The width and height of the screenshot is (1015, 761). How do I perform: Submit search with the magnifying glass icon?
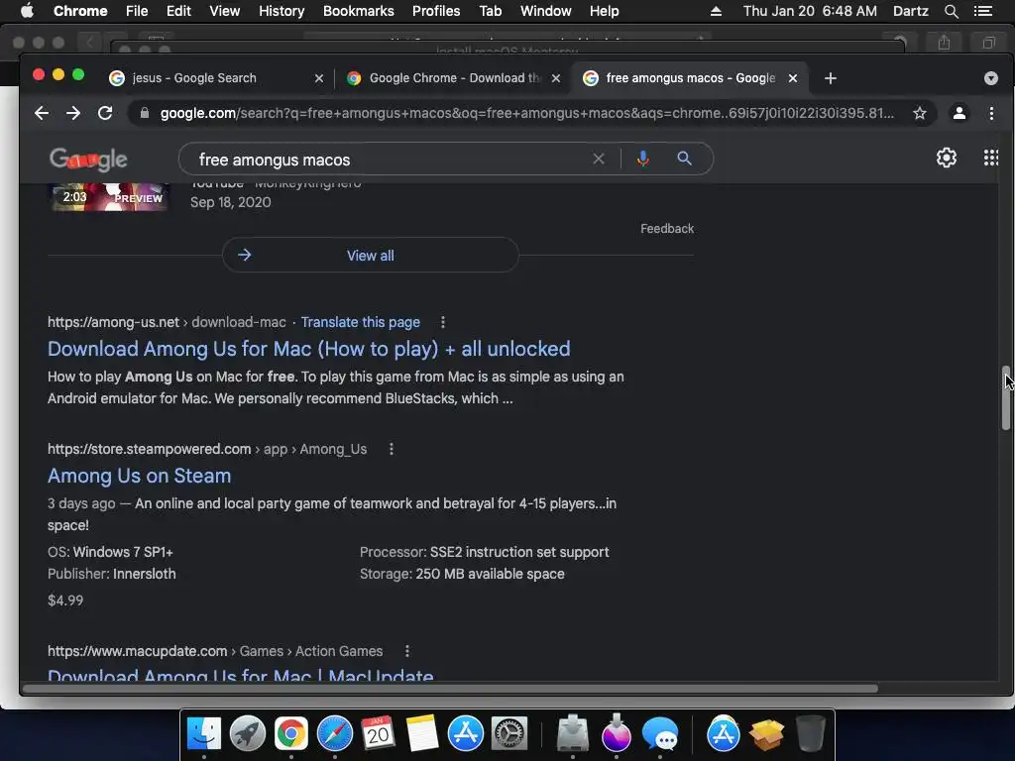pyautogui.click(x=684, y=159)
